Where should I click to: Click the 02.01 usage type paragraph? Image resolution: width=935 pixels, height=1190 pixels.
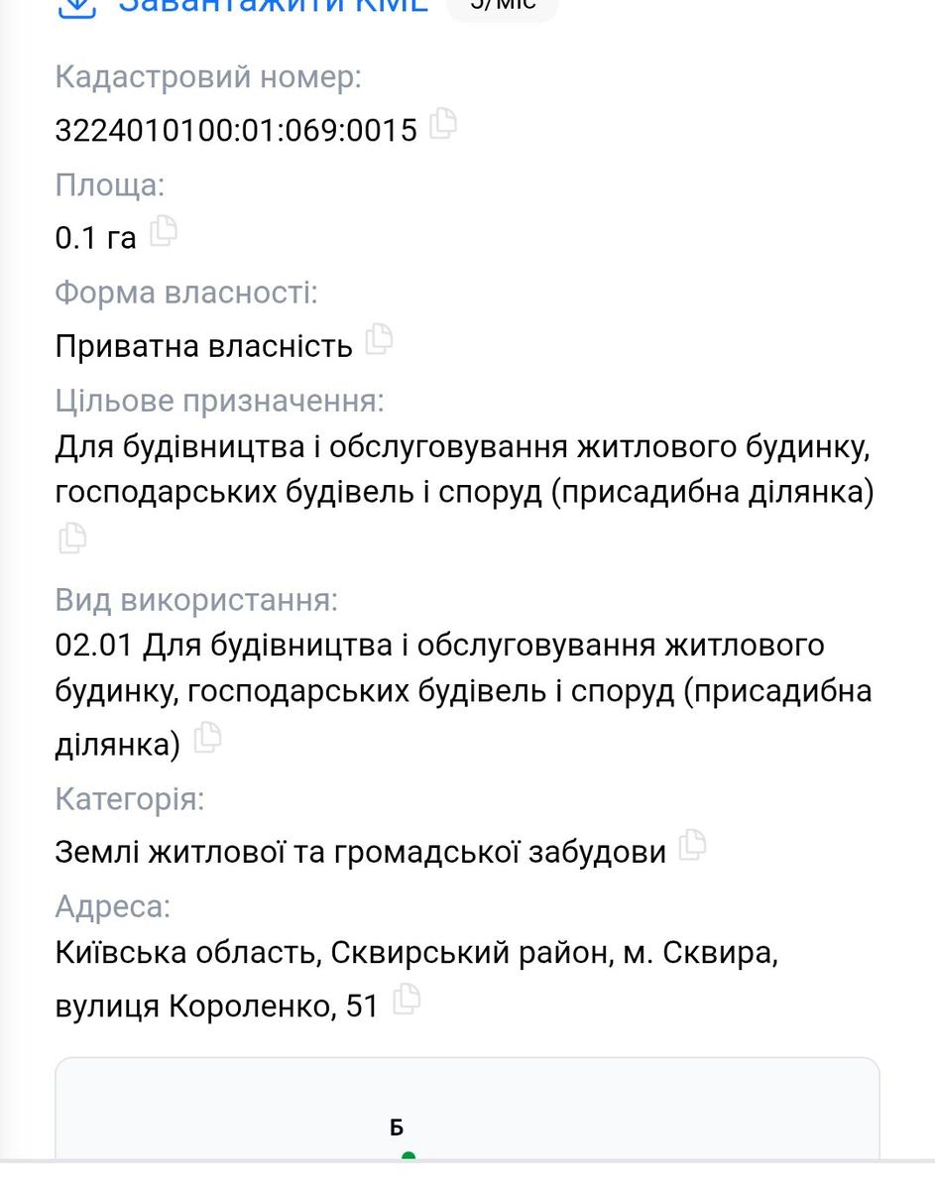464,694
